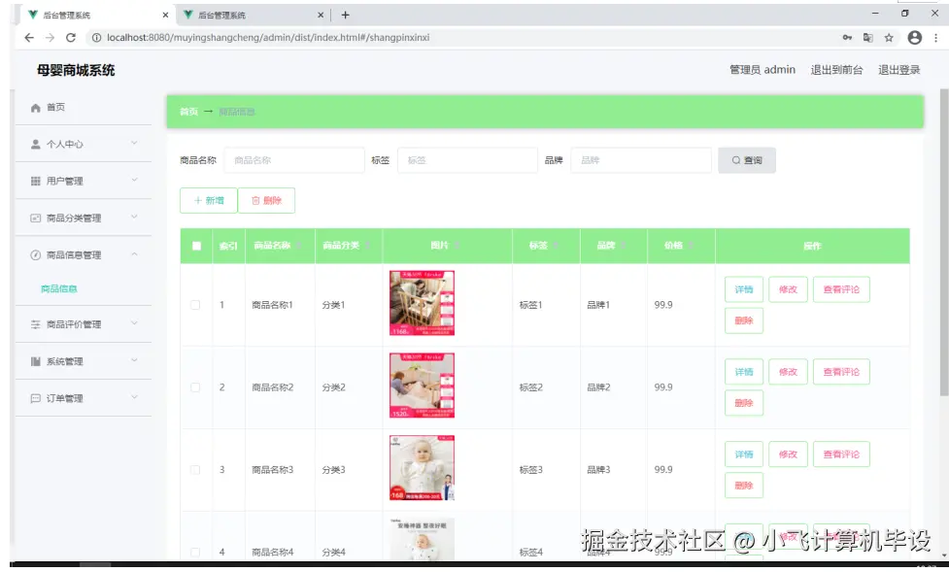Click the home icon beside 首页
Screen dimensions: 949x572
click(35, 108)
